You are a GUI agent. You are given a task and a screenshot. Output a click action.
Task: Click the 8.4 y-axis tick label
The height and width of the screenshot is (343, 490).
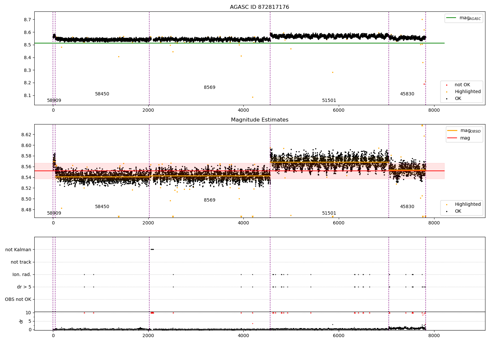(27, 58)
